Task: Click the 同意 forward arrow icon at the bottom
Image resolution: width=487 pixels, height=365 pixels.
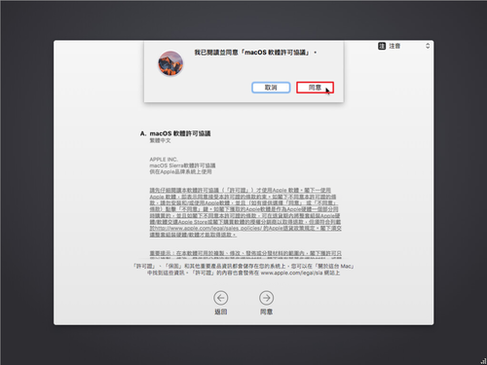Action: (266, 298)
